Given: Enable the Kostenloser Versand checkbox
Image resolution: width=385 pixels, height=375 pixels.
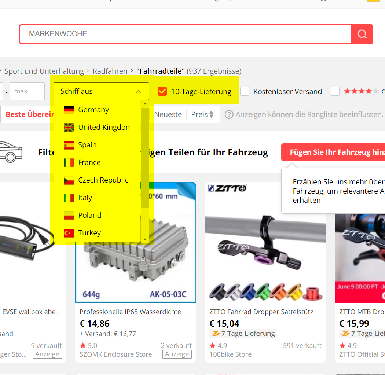Looking at the screenshot, I should 245,91.
